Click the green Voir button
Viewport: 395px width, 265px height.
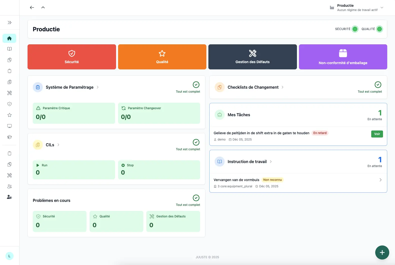(x=377, y=134)
